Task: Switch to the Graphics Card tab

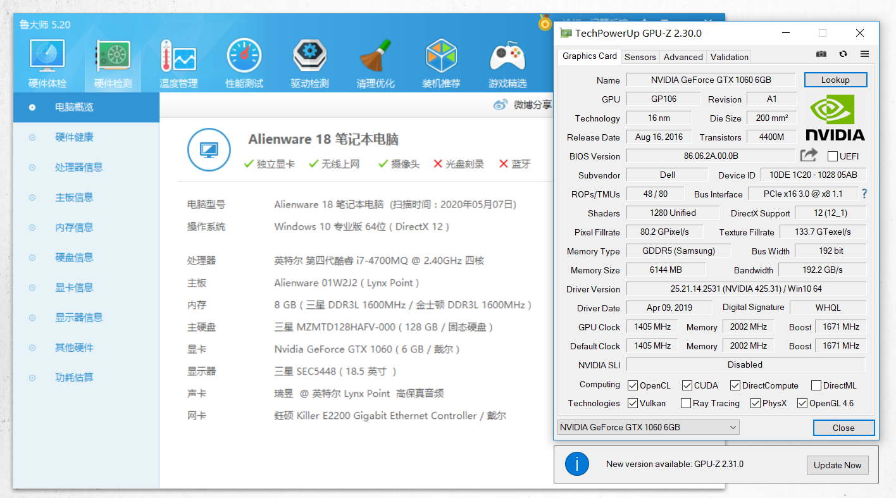Action: pos(590,56)
